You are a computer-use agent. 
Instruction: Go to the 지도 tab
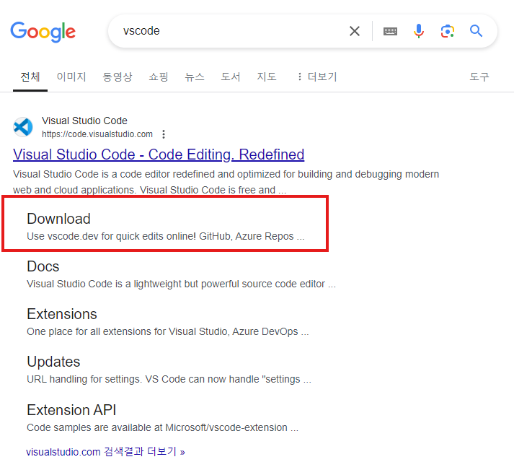tap(267, 77)
